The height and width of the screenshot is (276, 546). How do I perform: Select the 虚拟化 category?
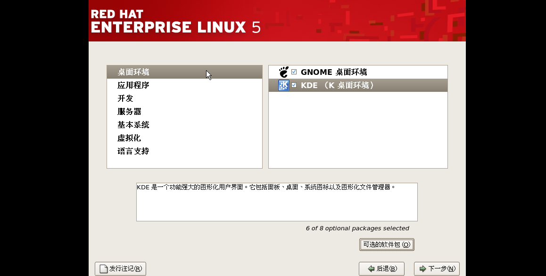tap(129, 138)
